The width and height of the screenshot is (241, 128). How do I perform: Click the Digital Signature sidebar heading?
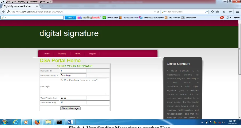[179, 64]
